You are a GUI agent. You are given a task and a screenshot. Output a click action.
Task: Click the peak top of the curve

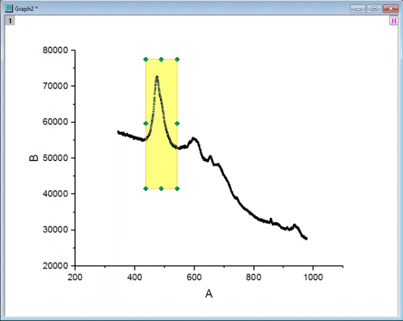pyautogui.click(x=157, y=76)
